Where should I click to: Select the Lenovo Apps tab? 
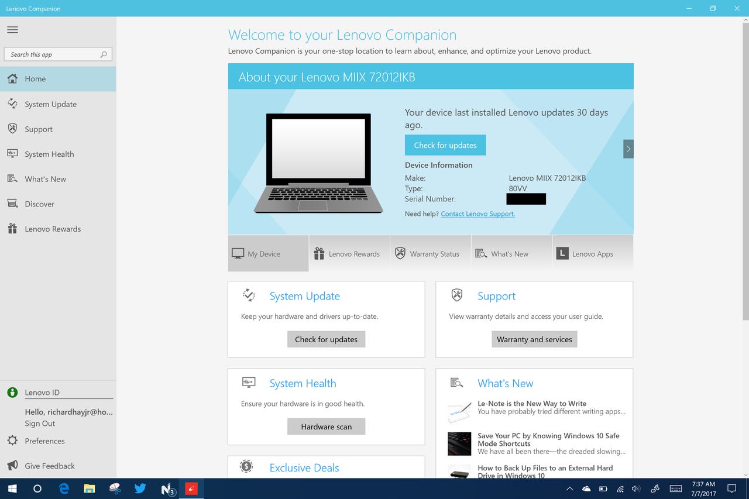click(x=592, y=253)
